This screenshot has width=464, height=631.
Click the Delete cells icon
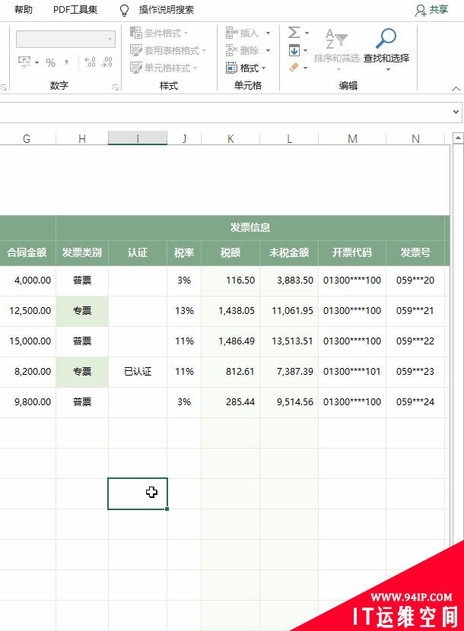(231, 50)
